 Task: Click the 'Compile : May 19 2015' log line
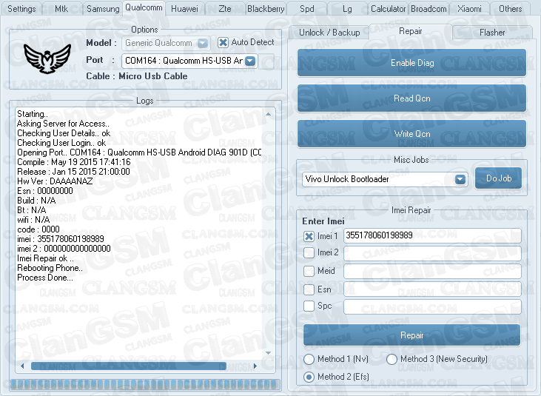[74, 162]
